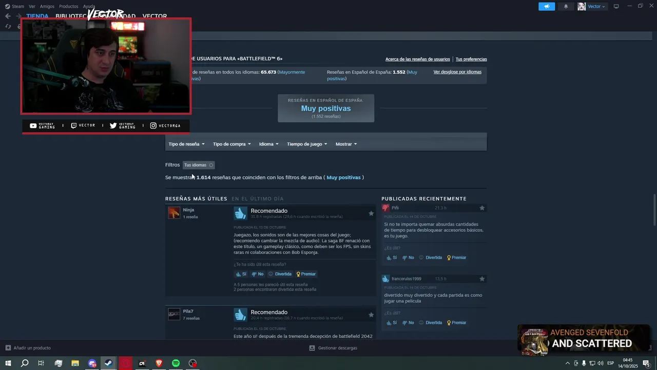Open the Steam 'Productos' menu

[x=69, y=6]
